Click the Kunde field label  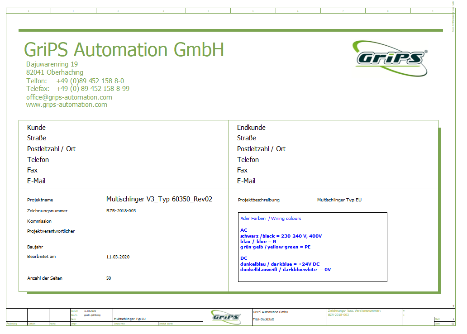point(36,128)
